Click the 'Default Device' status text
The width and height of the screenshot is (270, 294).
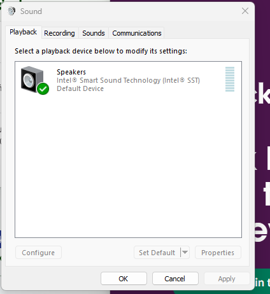point(80,88)
